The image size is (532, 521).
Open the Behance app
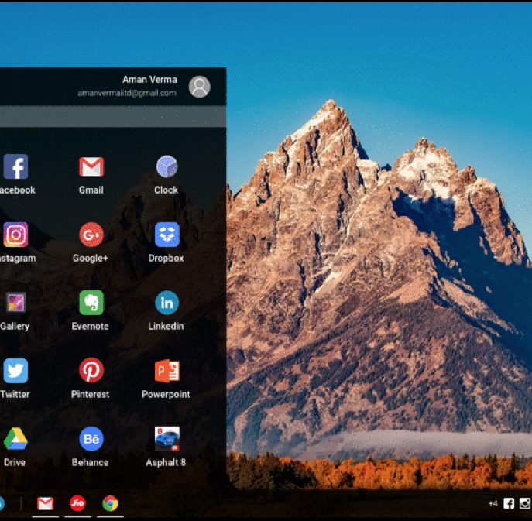click(91, 439)
